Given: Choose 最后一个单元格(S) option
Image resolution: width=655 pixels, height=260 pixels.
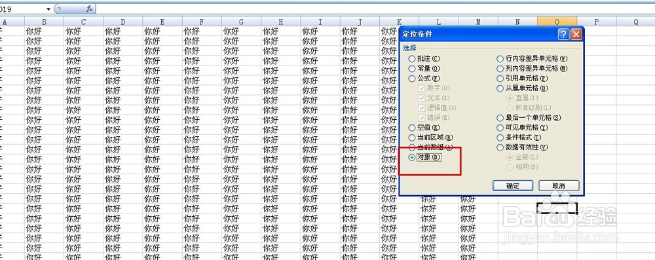Looking at the screenshot, I should (529, 118).
